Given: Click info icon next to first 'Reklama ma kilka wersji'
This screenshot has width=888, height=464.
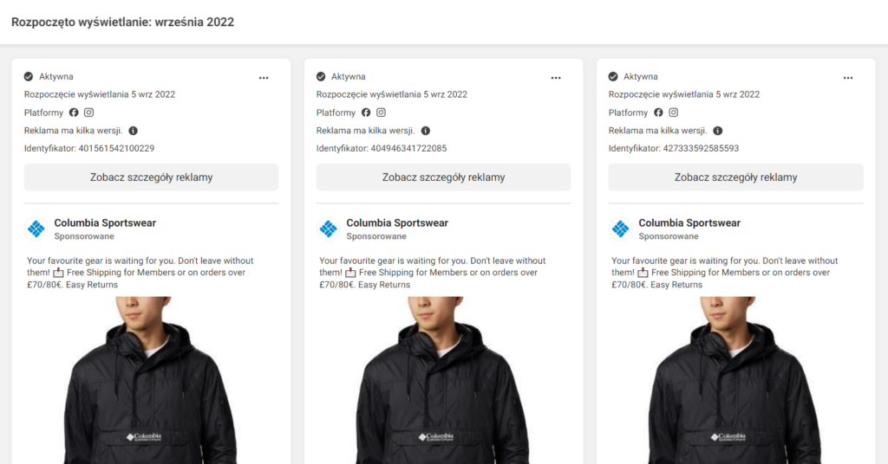Looking at the screenshot, I should click(133, 131).
